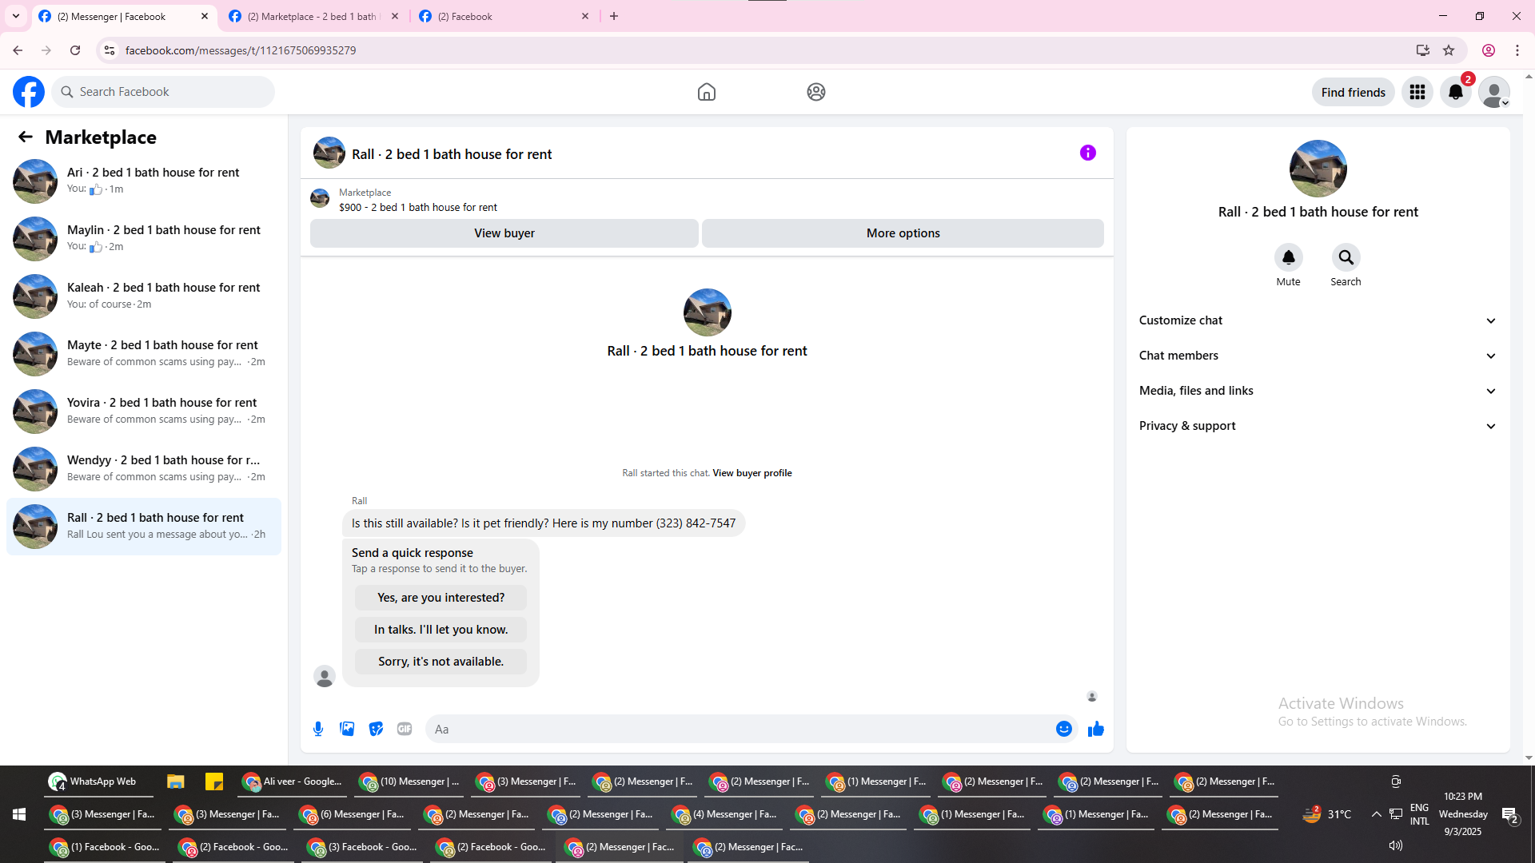Open Mayte's conversation thread

click(x=144, y=354)
